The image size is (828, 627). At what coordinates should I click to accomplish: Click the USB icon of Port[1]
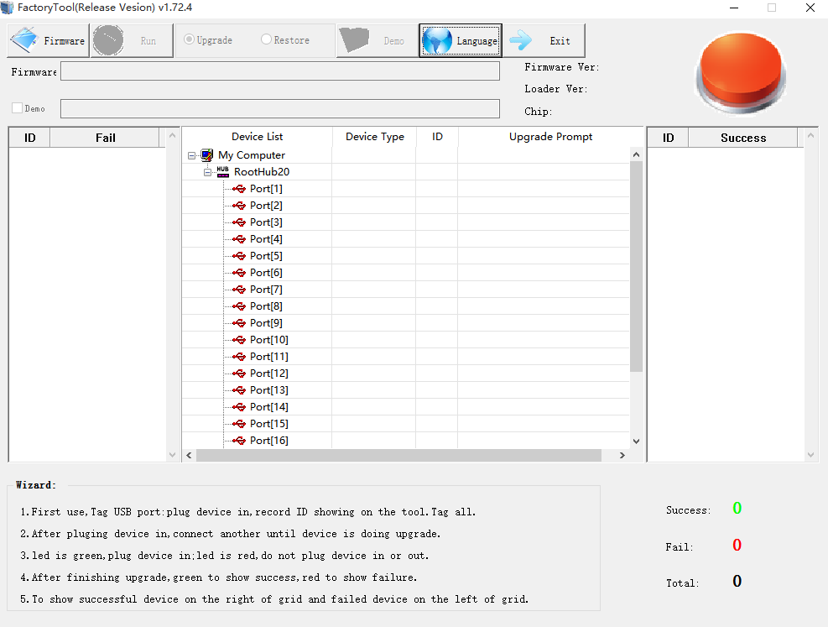click(x=239, y=189)
